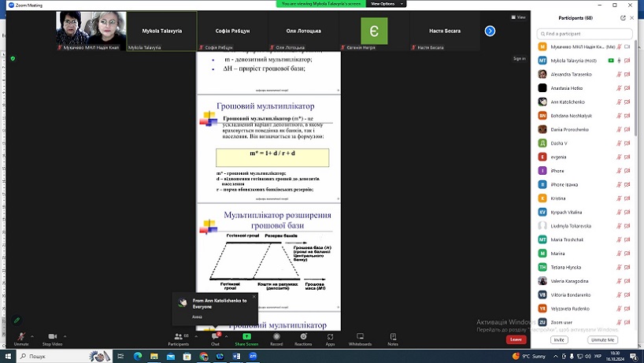
Task: Select Tetiana Hlynska in participants list
Action: pos(585,267)
